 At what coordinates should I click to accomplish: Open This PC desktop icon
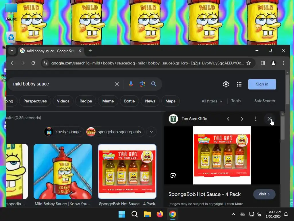coord(11,12)
